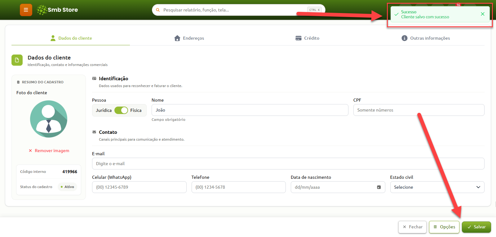Click the Smb Store logo

tap(57, 10)
